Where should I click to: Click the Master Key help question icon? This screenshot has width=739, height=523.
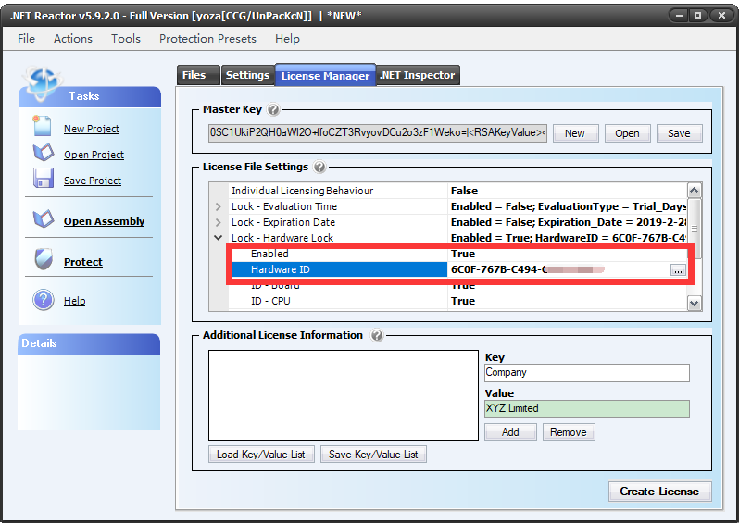273,110
